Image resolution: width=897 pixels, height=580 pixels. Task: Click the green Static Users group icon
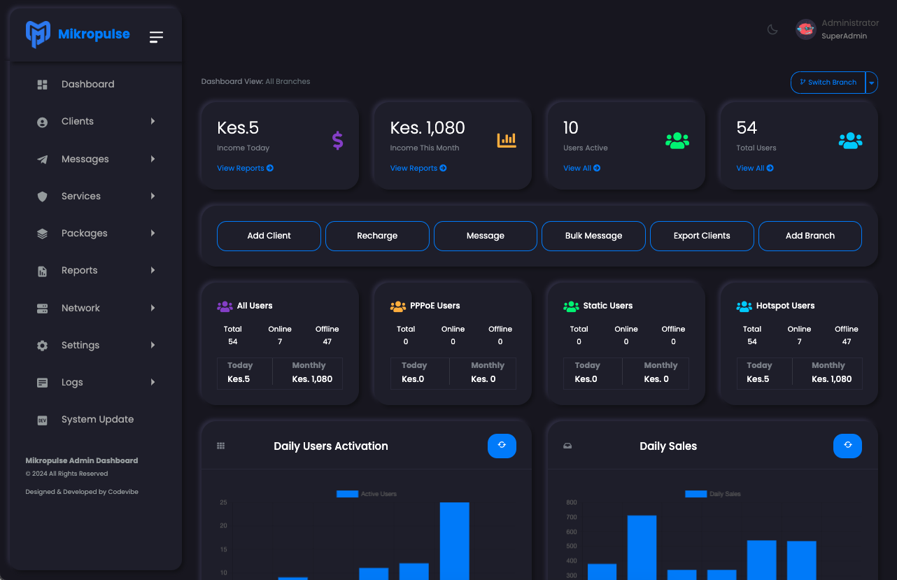[x=571, y=306]
